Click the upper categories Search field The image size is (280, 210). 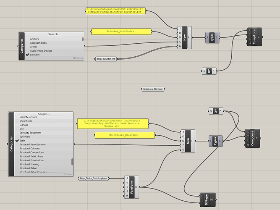[x=54, y=34]
